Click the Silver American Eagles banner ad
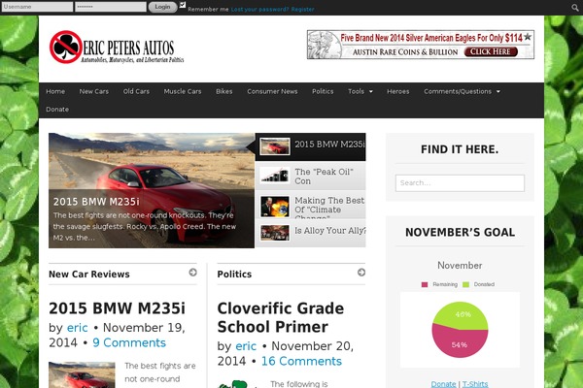583x388 pixels. point(421,45)
